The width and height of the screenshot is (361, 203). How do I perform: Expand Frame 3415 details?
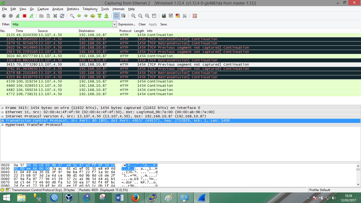click(x=2, y=108)
